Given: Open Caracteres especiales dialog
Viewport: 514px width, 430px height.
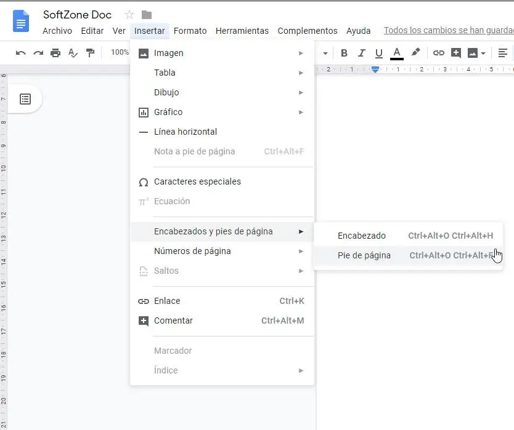Looking at the screenshot, I should (222, 181).
